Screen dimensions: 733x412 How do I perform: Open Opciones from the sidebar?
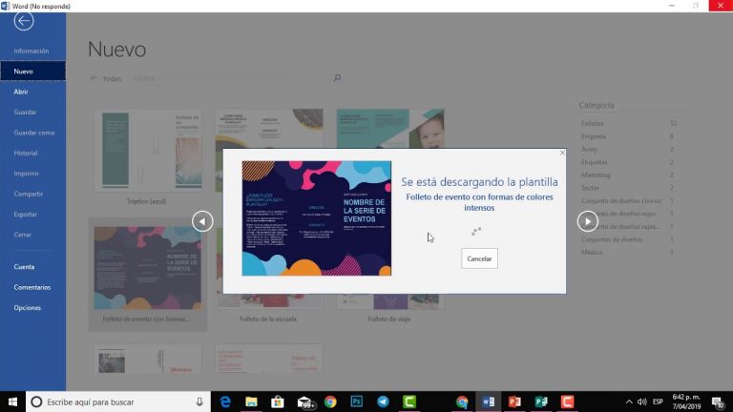click(27, 307)
